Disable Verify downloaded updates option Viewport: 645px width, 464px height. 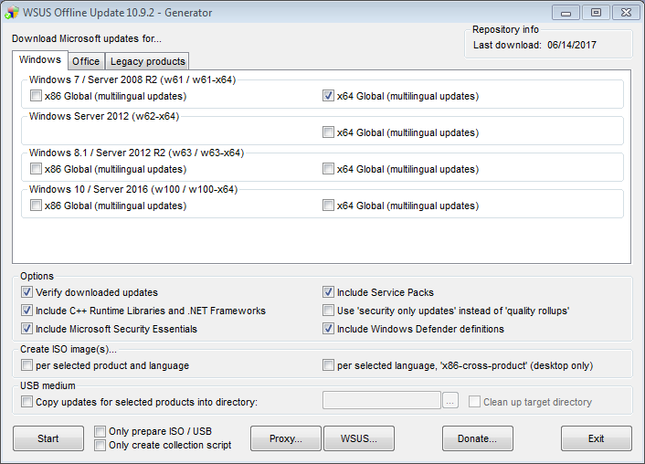26,292
